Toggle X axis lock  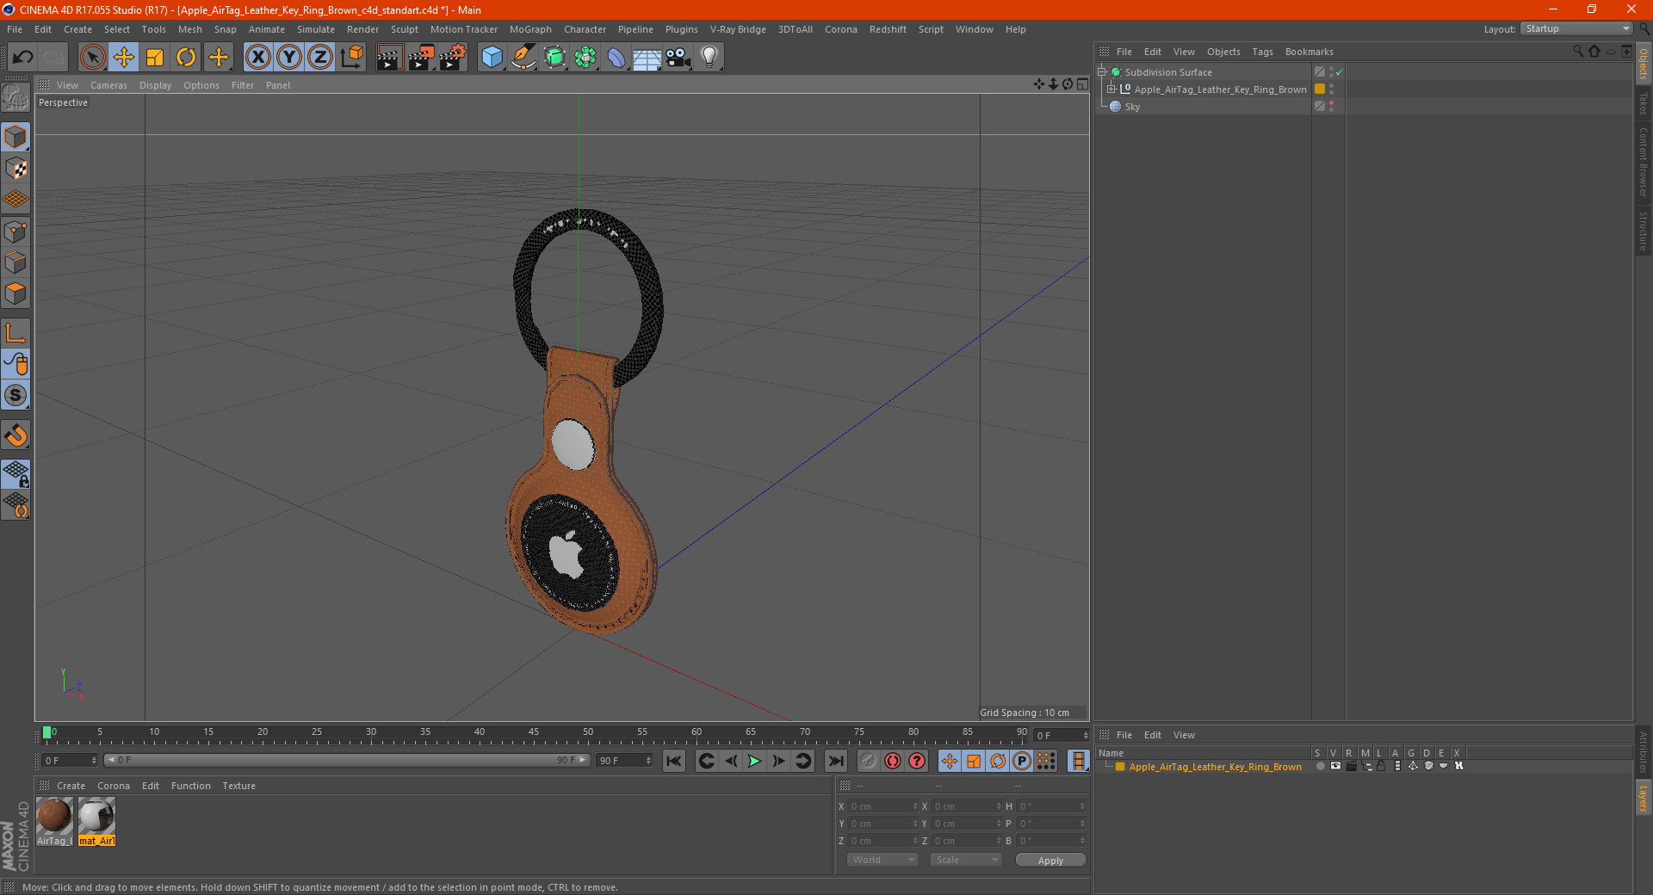coord(257,58)
